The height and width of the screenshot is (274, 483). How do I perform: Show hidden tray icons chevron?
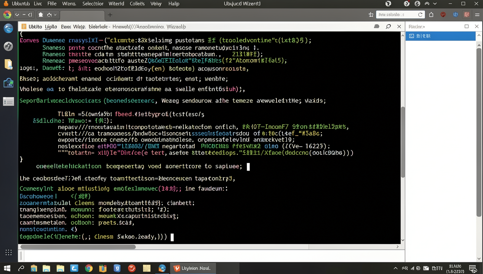click(x=395, y=268)
